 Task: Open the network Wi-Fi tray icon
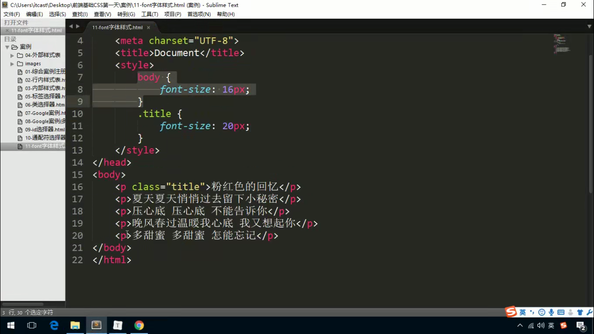531,326
